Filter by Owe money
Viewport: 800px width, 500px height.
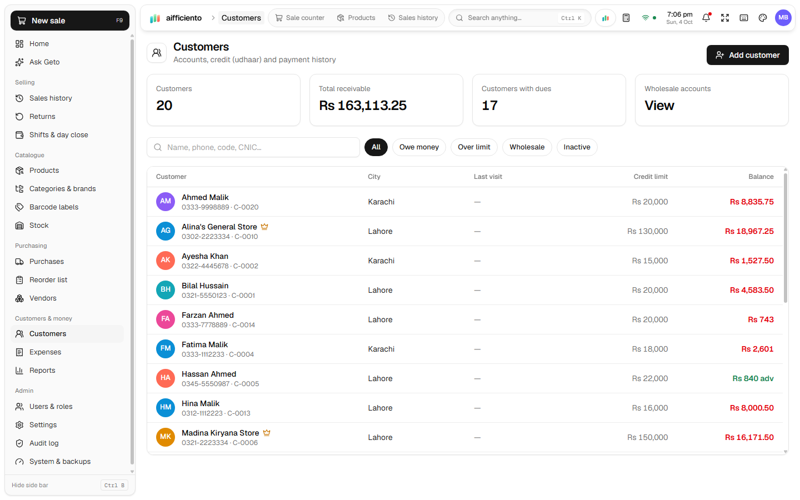click(419, 147)
